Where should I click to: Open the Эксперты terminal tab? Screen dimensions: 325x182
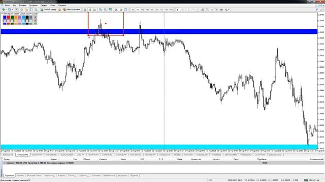tap(122, 175)
